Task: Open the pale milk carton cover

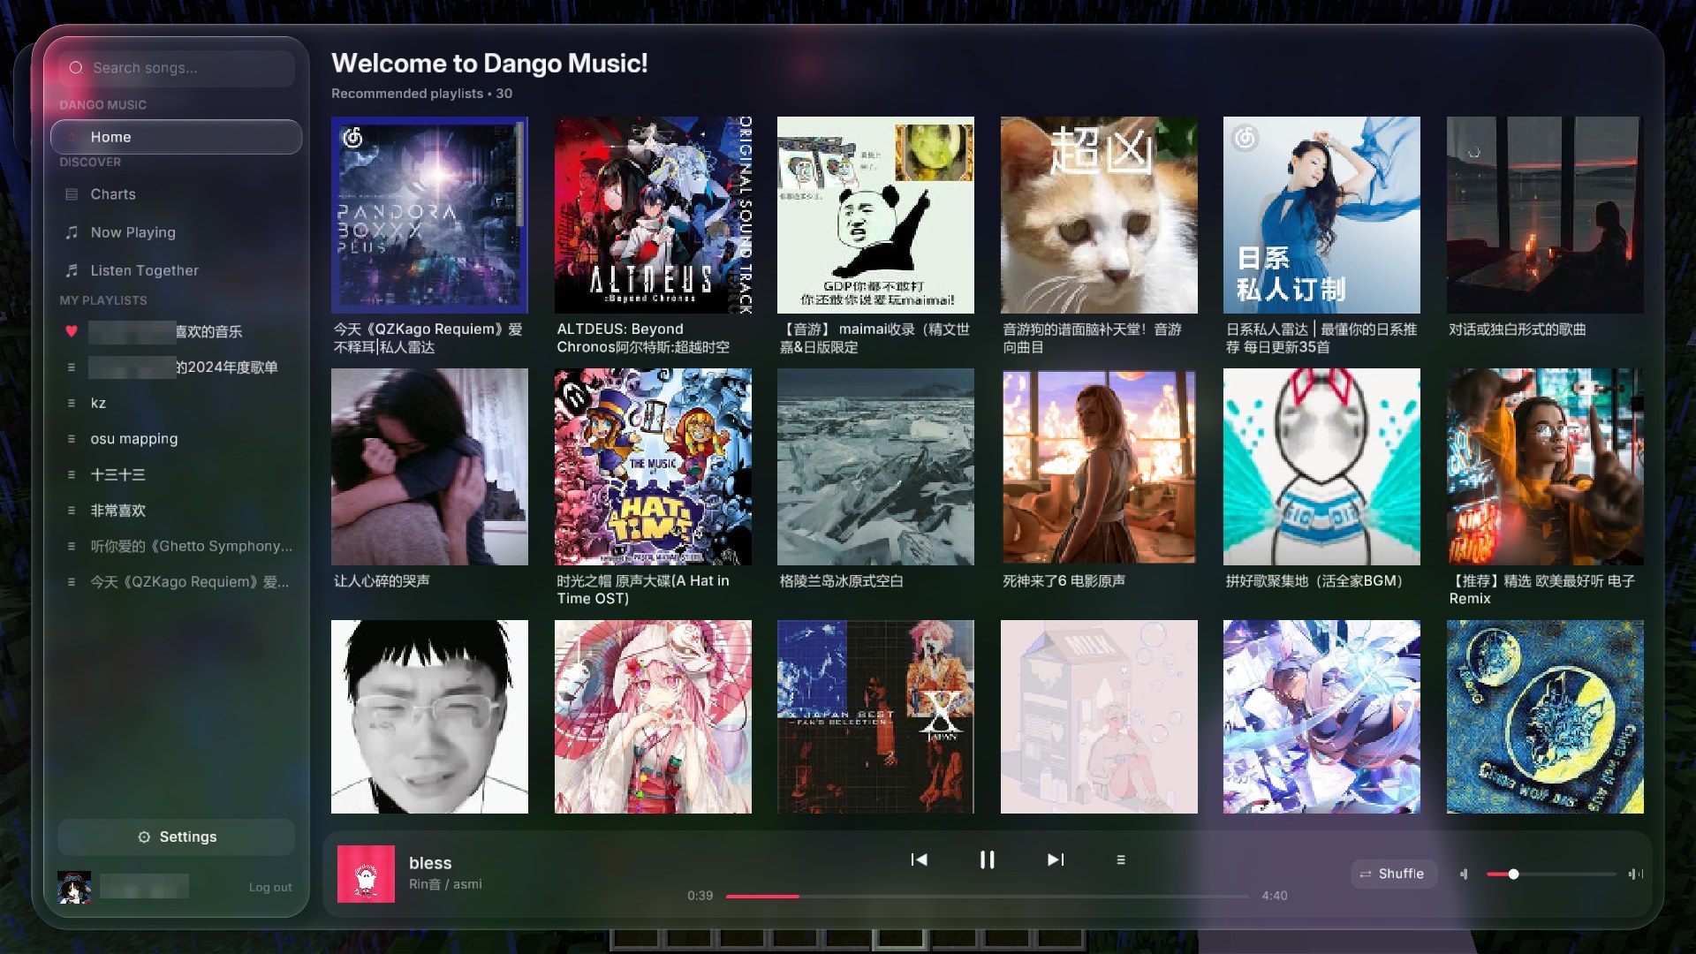Action: pyautogui.click(x=1099, y=716)
